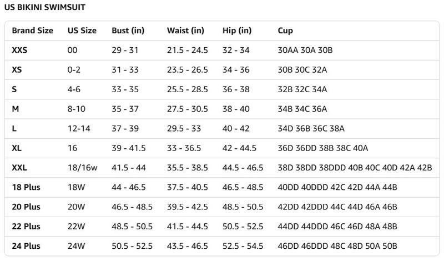Click the 18 Plus brand size cell

tap(26, 187)
